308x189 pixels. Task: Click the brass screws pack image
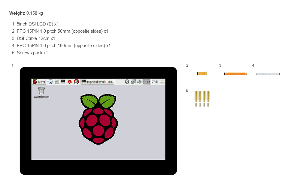[x=202, y=99]
